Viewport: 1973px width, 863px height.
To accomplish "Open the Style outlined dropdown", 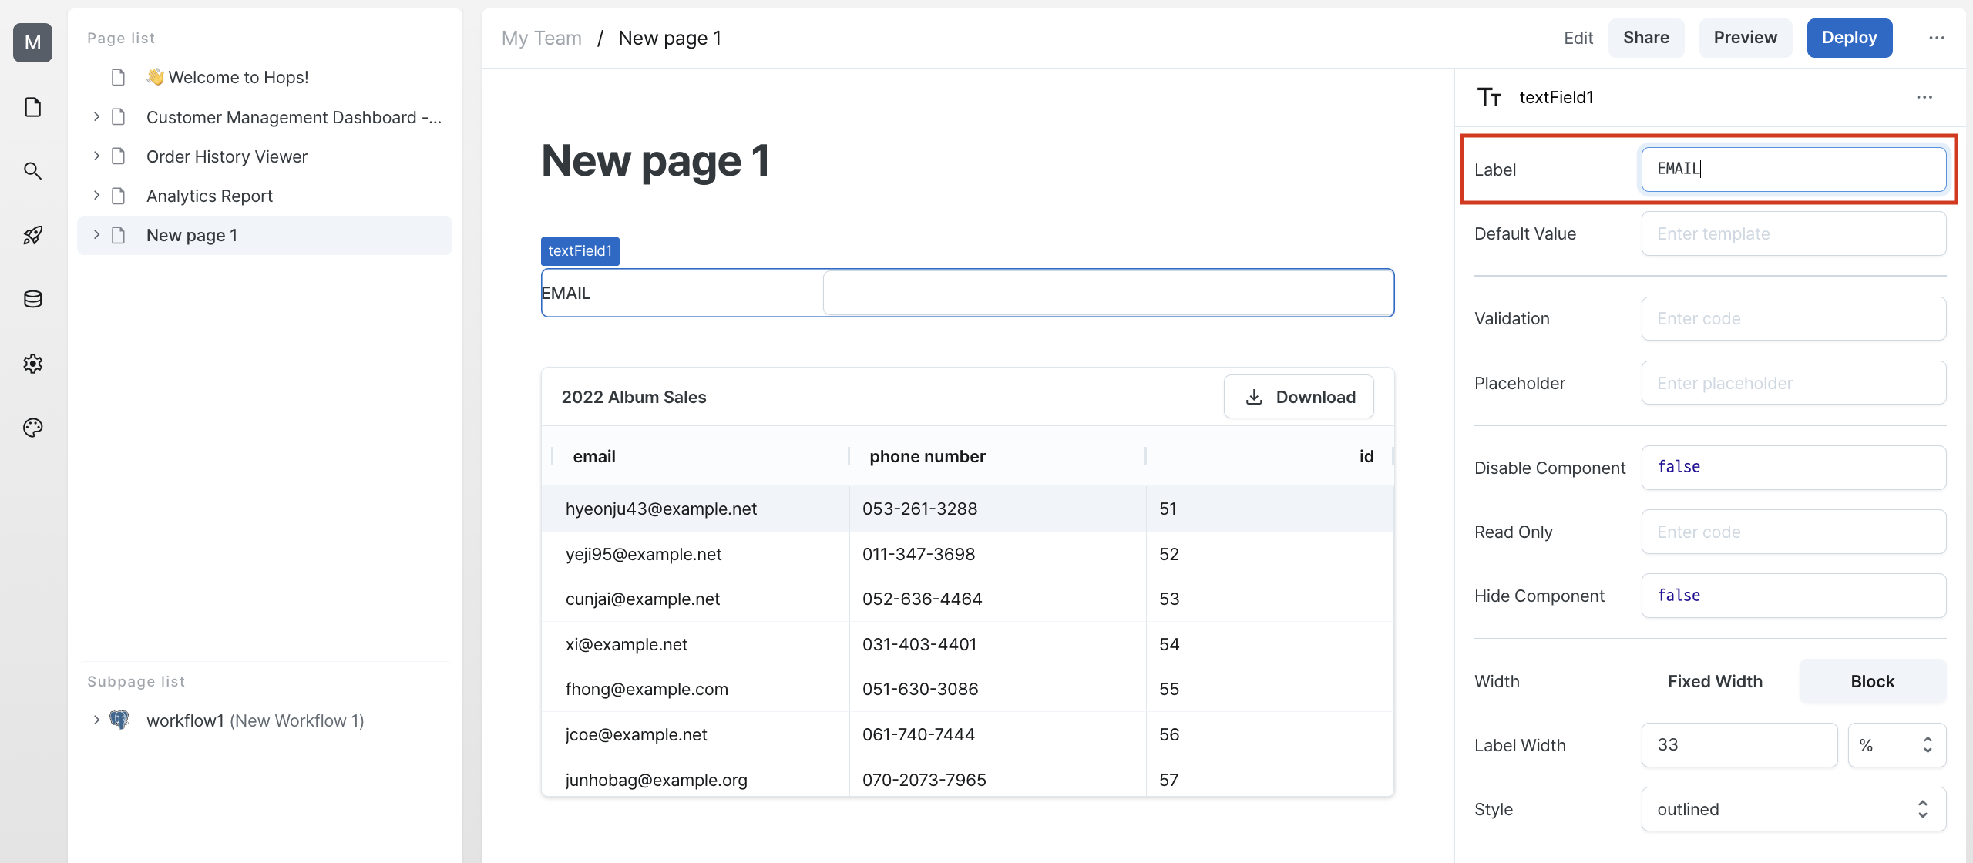I will pos(1793,809).
